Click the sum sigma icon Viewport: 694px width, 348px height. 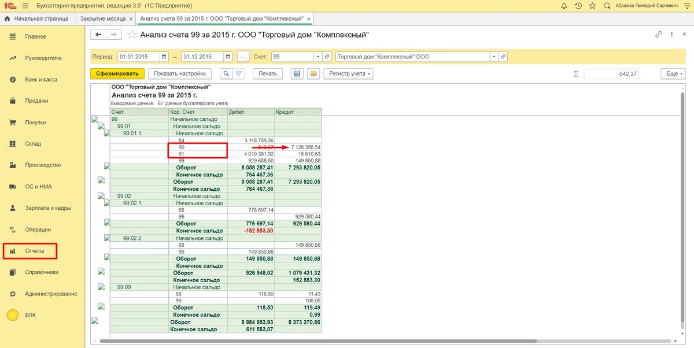(576, 74)
